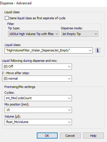Click the (0) normal value text
Viewport: 107px width, 142px height.
[x=11, y=78]
